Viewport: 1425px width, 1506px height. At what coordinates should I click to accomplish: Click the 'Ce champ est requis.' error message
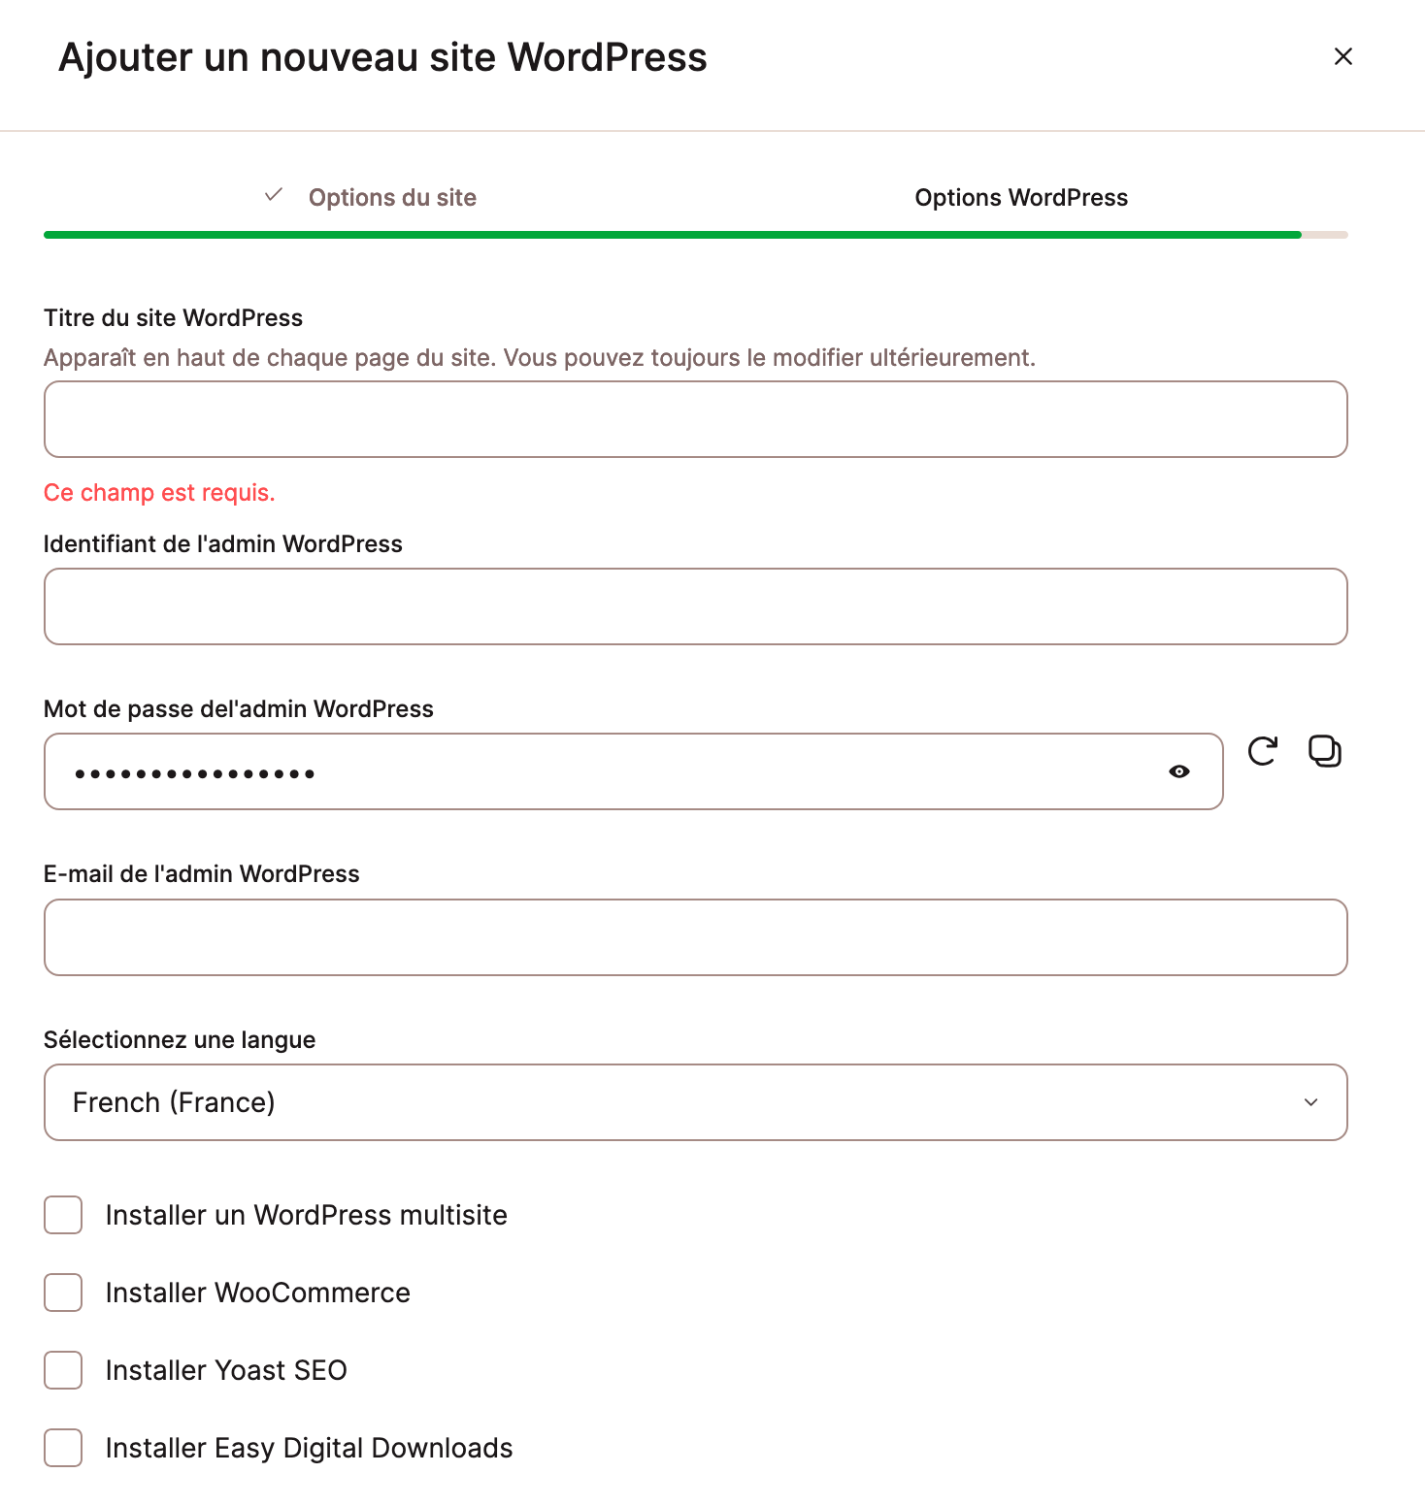(x=159, y=493)
